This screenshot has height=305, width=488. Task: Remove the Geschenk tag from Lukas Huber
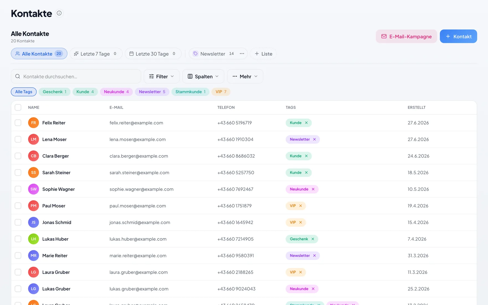[313, 239]
